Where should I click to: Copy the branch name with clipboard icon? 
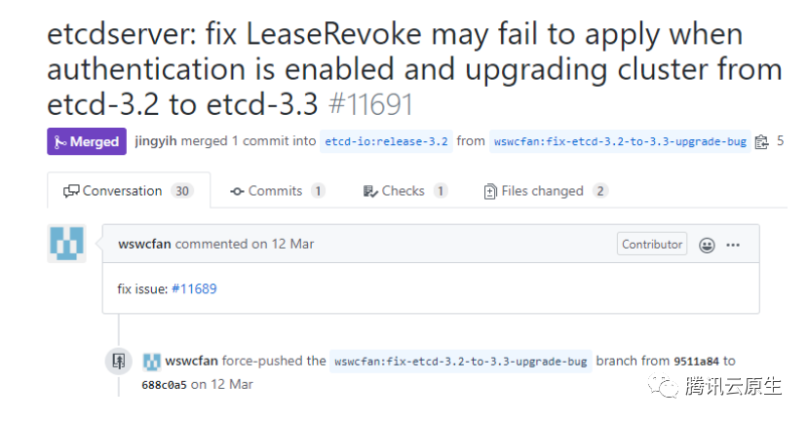(x=761, y=141)
